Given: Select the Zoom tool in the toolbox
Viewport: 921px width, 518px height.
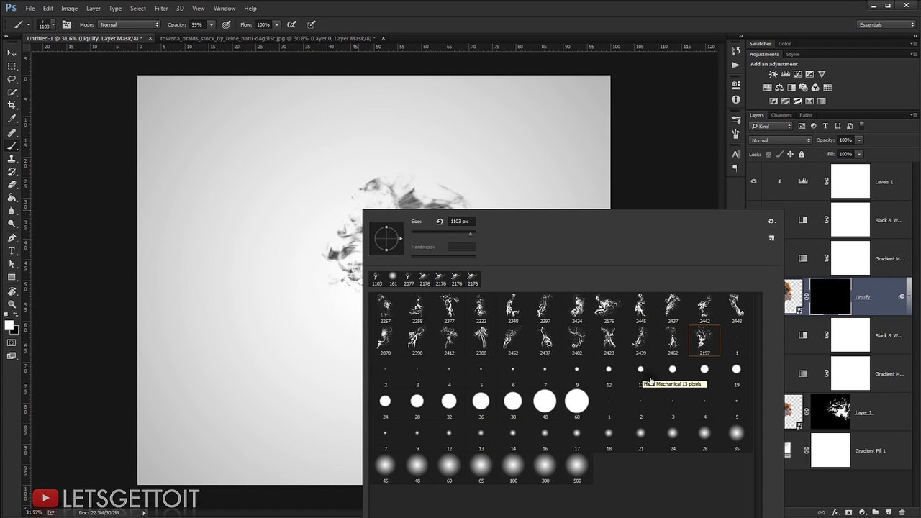Looking at the screenshot, I should (x=12, y=304).
